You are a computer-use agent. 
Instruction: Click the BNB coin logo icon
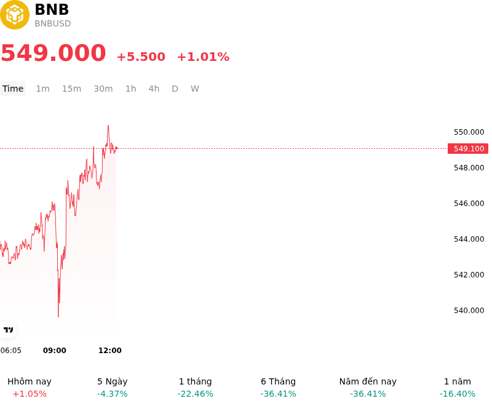14,15
